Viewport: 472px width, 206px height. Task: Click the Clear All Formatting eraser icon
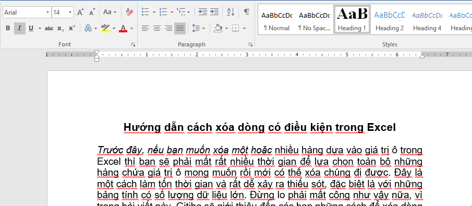click(x=129, y=13)
